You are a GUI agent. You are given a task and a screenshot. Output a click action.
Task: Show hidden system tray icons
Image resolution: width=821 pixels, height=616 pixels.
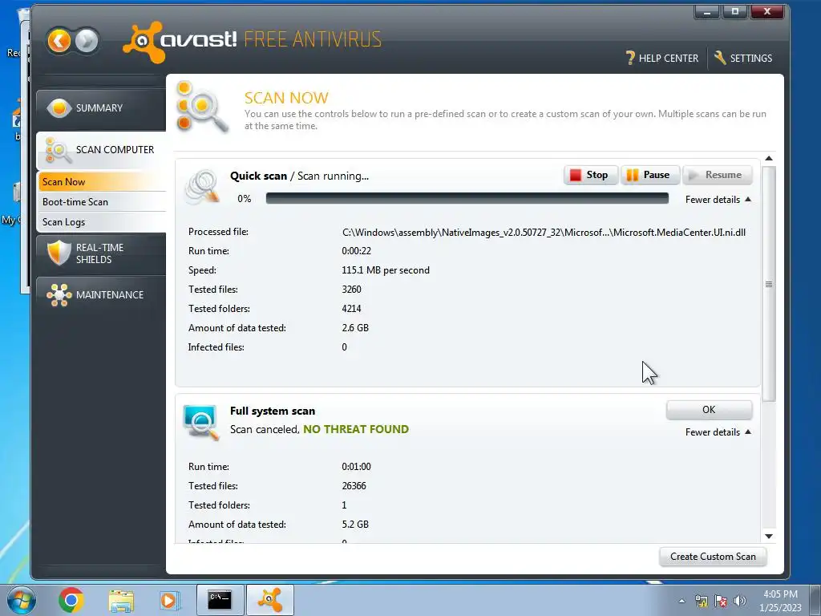[681, 601]
